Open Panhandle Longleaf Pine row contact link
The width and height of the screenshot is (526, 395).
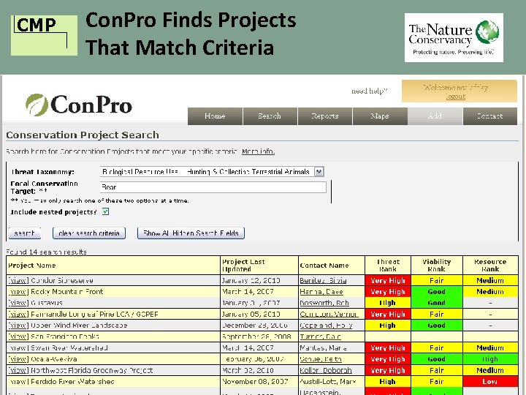coord(329,314)
